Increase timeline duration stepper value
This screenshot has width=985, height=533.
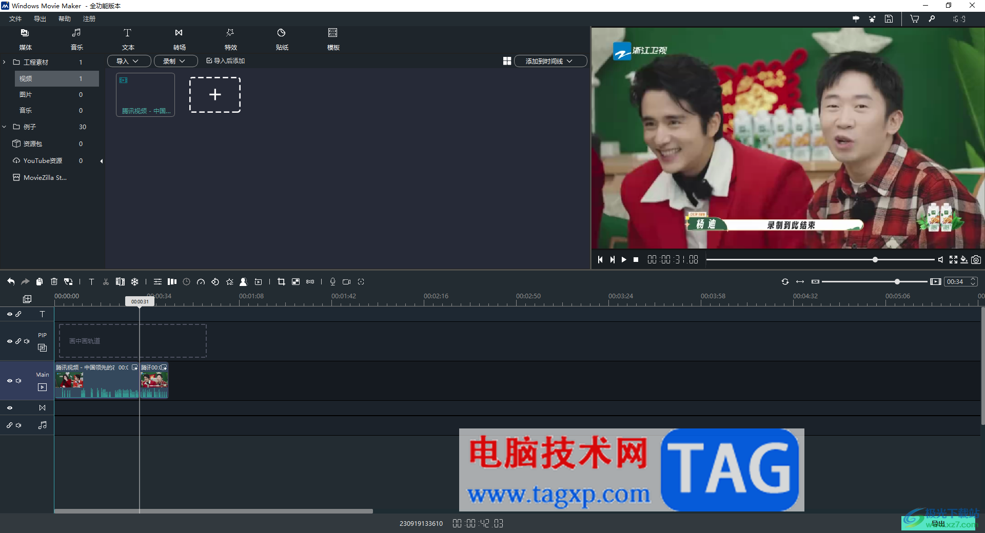click(973, 279)
